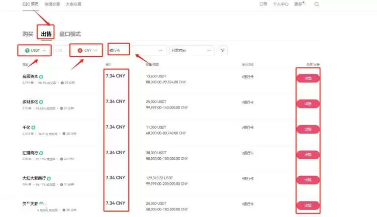Click the green USDT coin icon
The image size is (377, 217).
pos(27,50)
